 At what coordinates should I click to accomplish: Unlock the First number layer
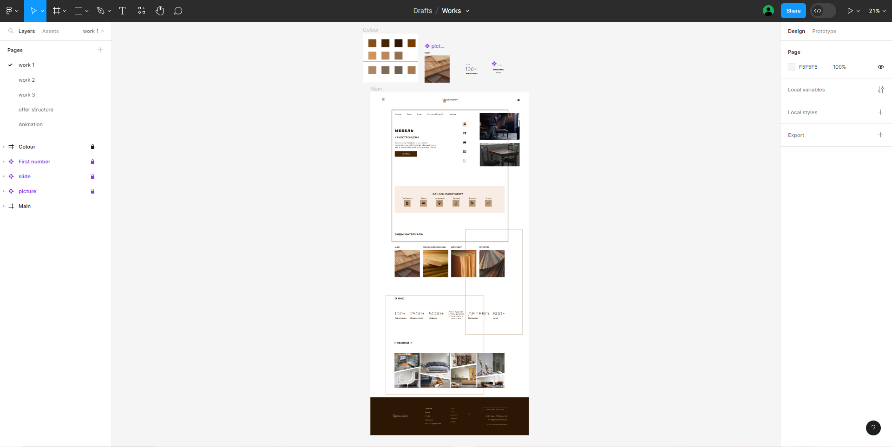pos(92,162)
